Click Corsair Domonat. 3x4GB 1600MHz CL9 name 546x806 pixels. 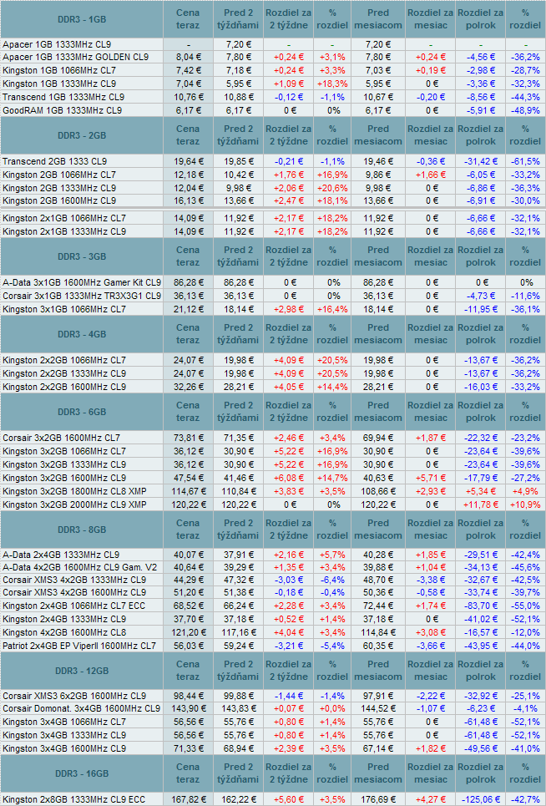pos(81,708)
